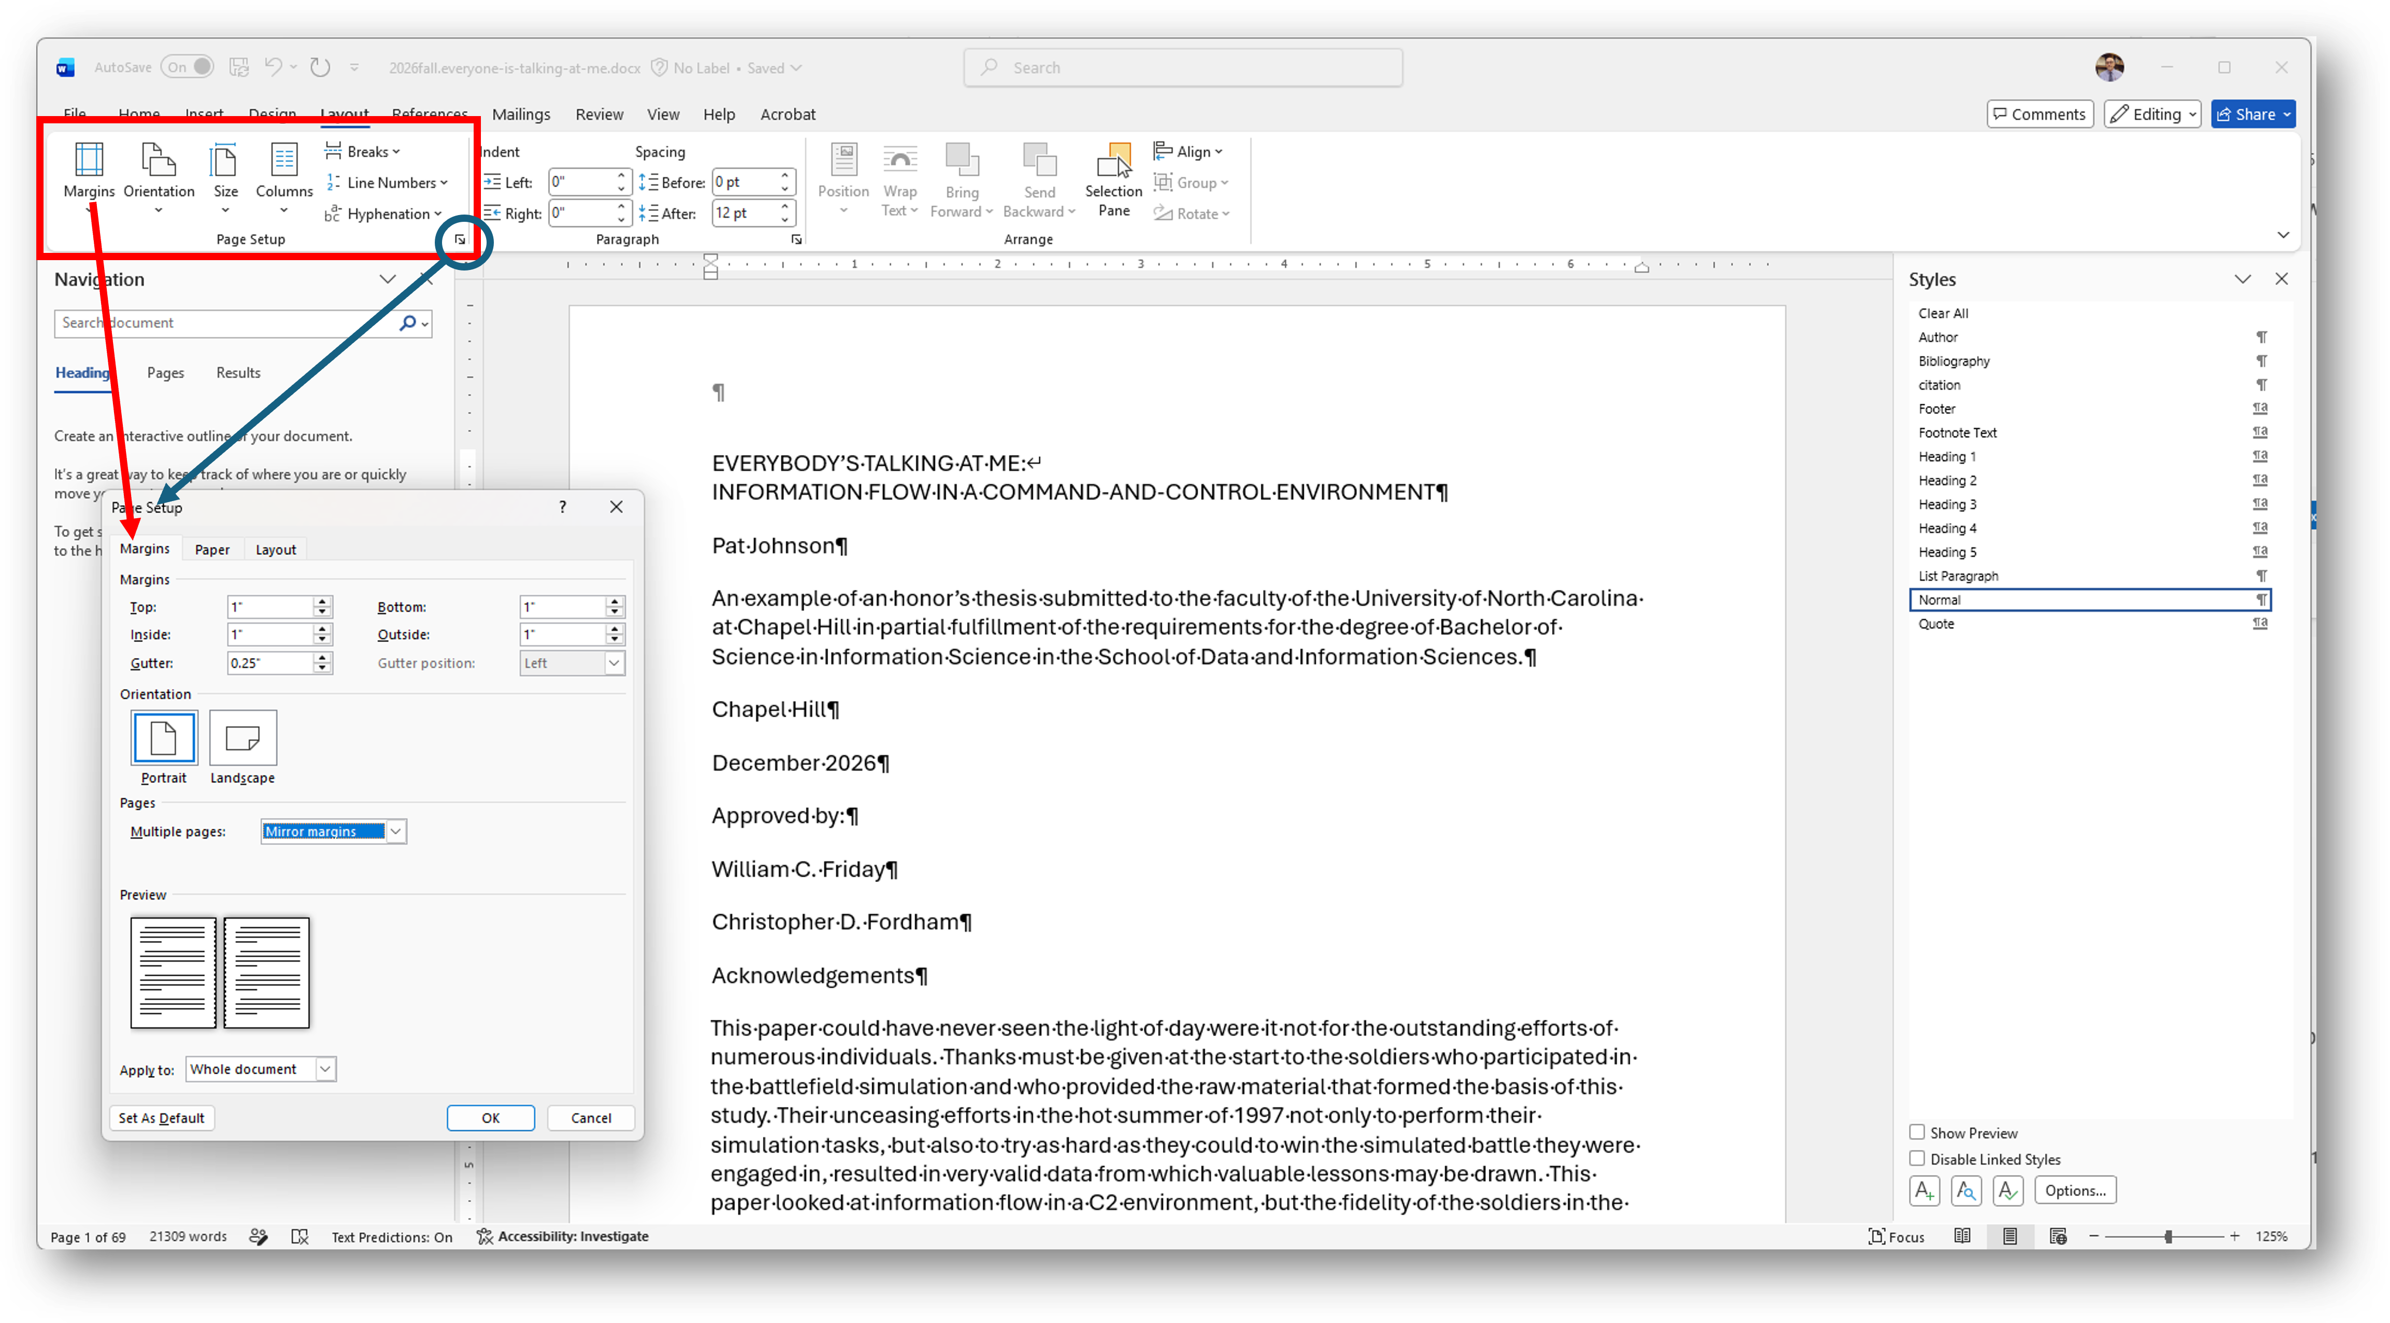Click Cancel in Page Setup dialog
Image resolution: width=2390 pixels, height=1323 pixels.
pyautogui.click(x=591, y=1118)
